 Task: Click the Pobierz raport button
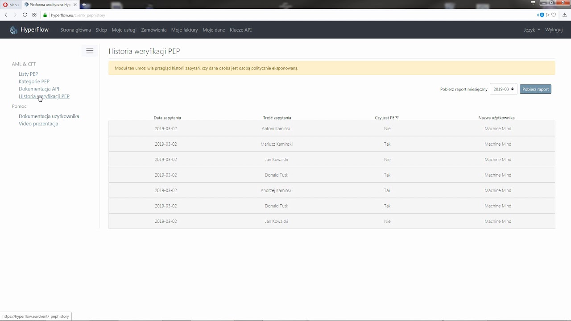coord(535,89)
